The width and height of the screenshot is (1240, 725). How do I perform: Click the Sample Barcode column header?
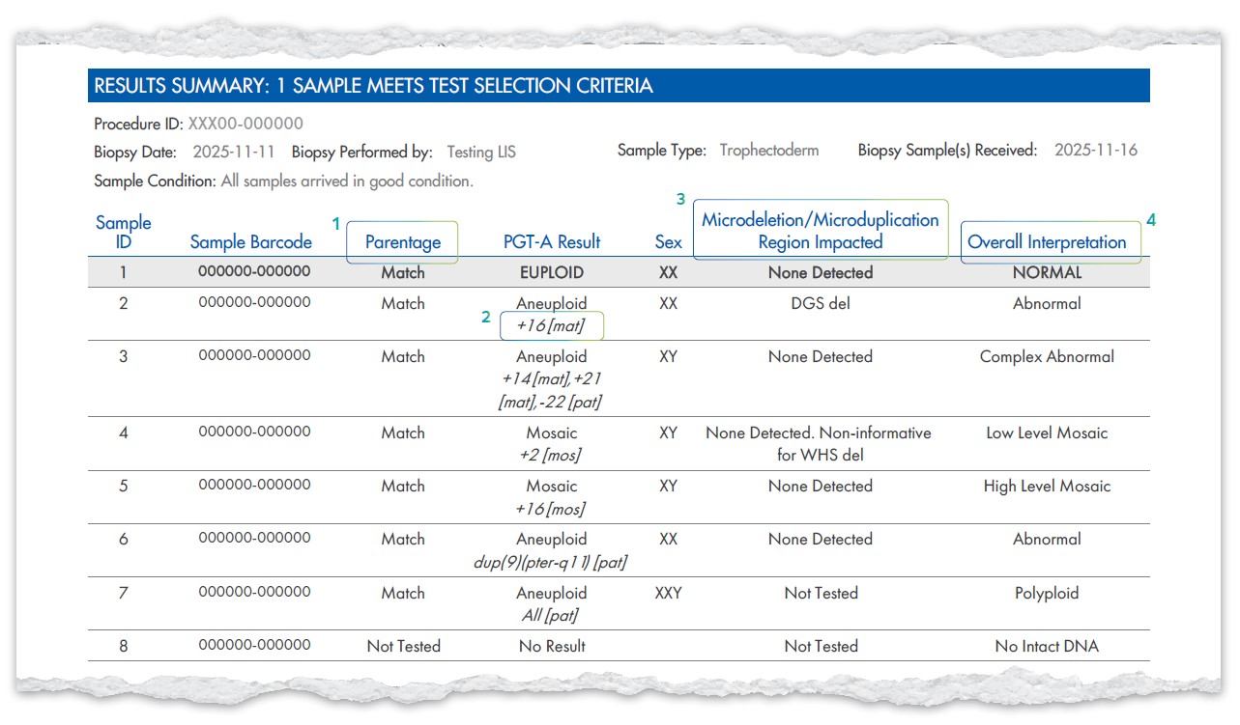pyautogui.click(x=250, y=242)
